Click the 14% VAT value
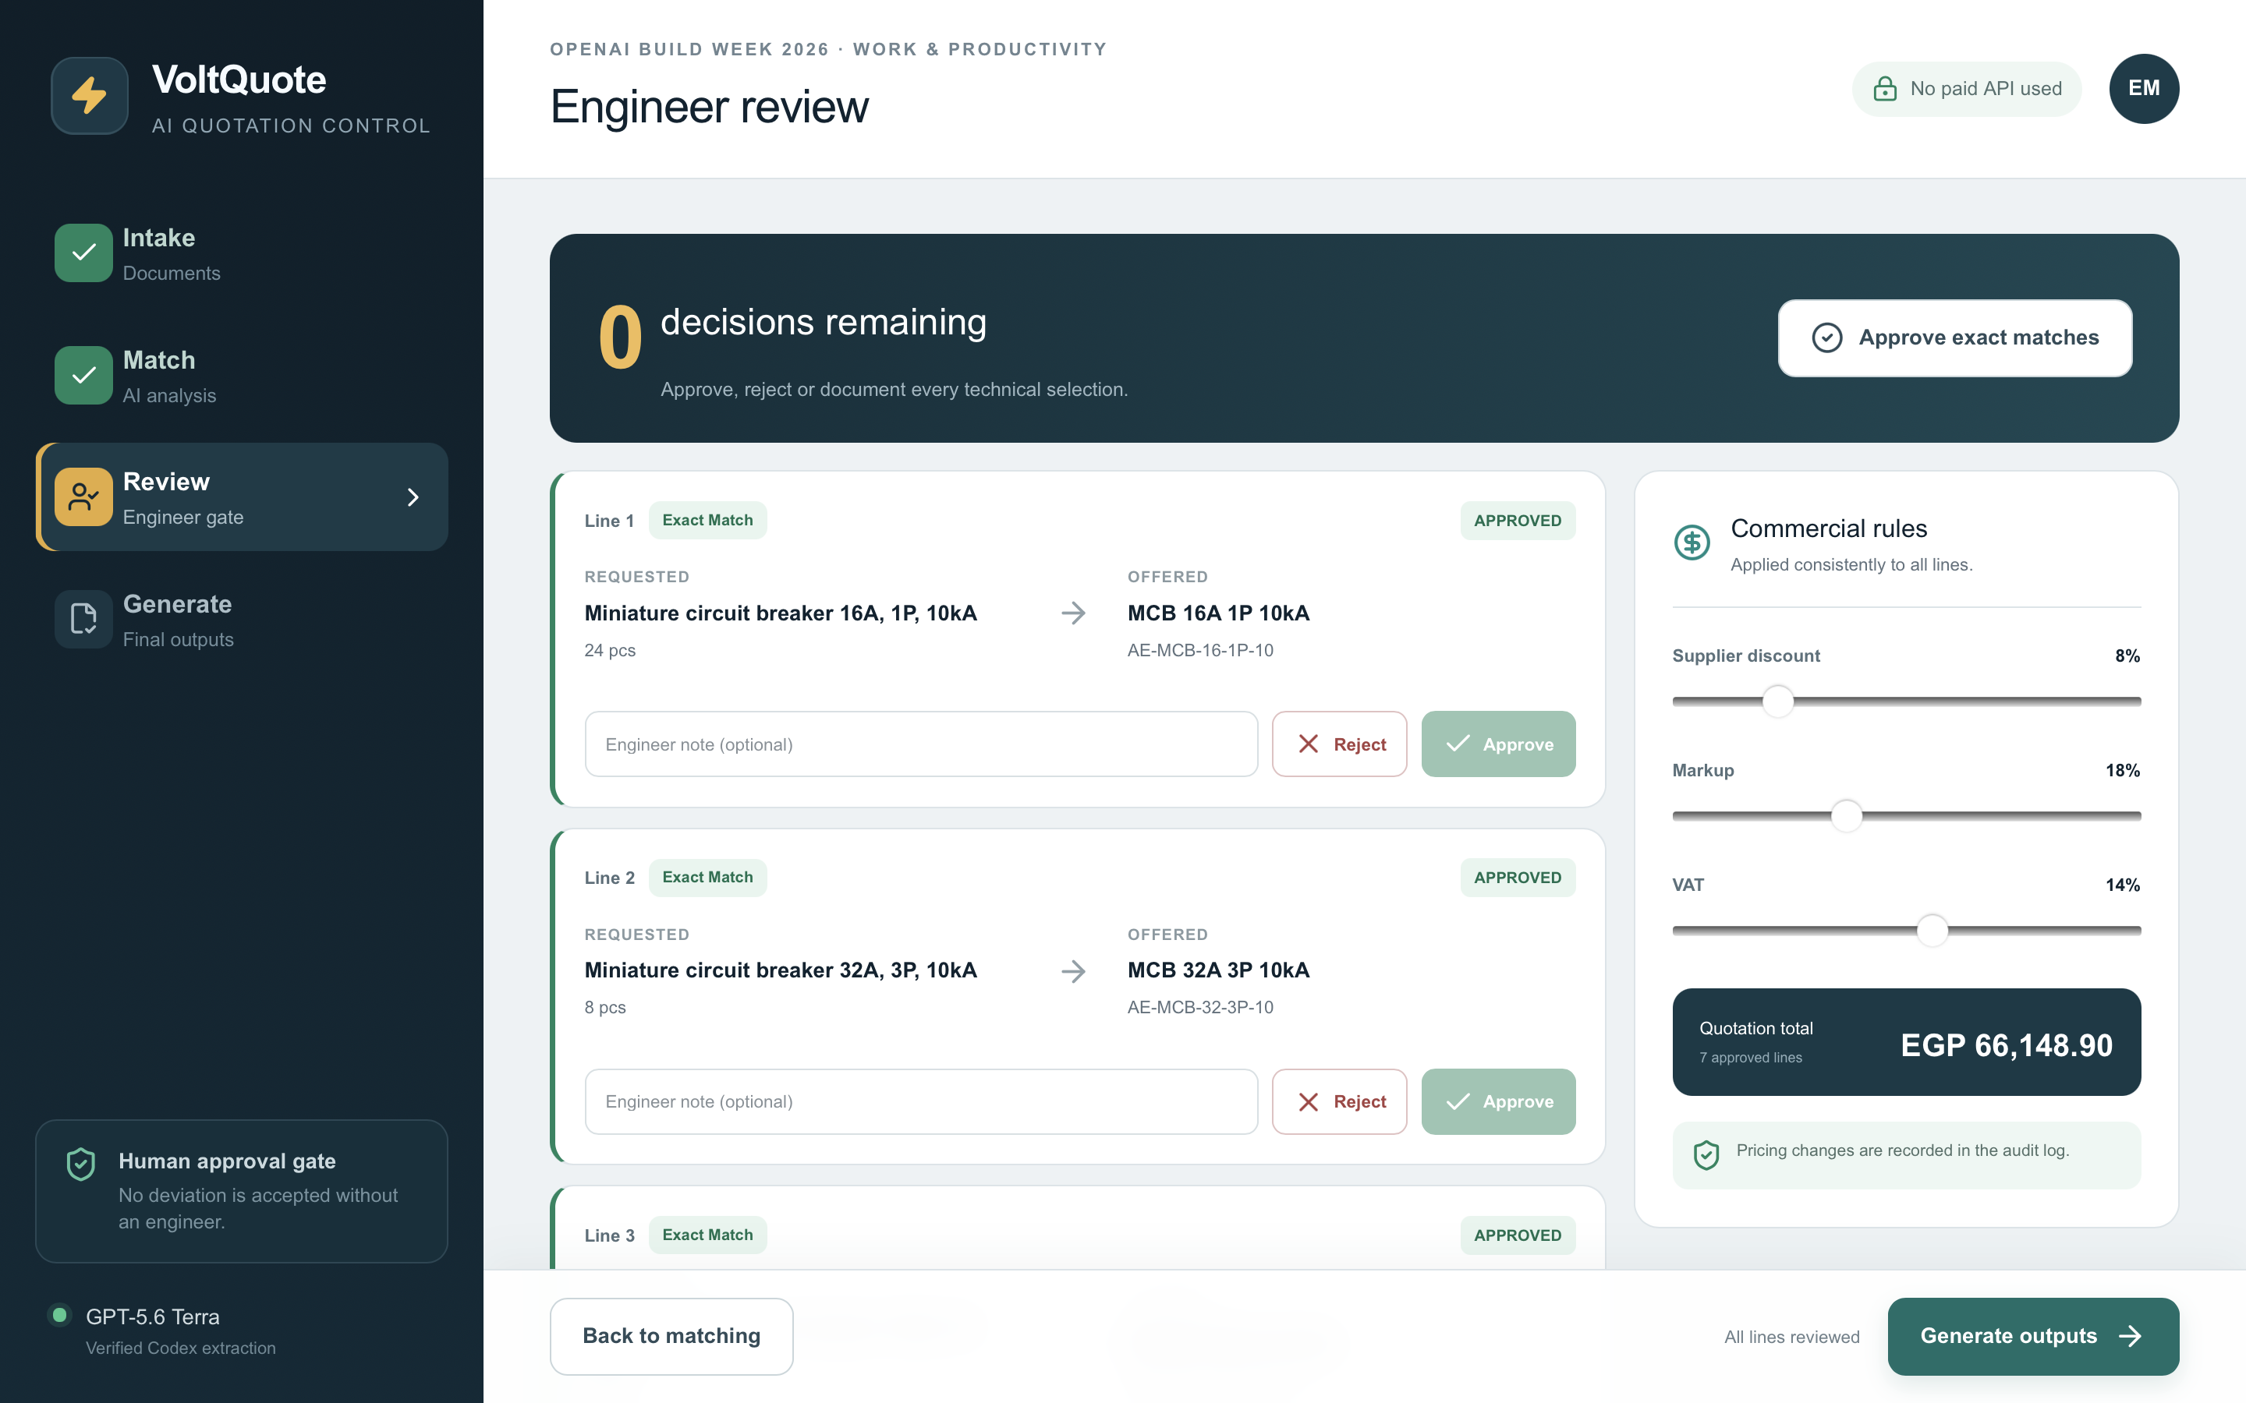This screenshot has width=2246, height=1403. [2123, 885]
